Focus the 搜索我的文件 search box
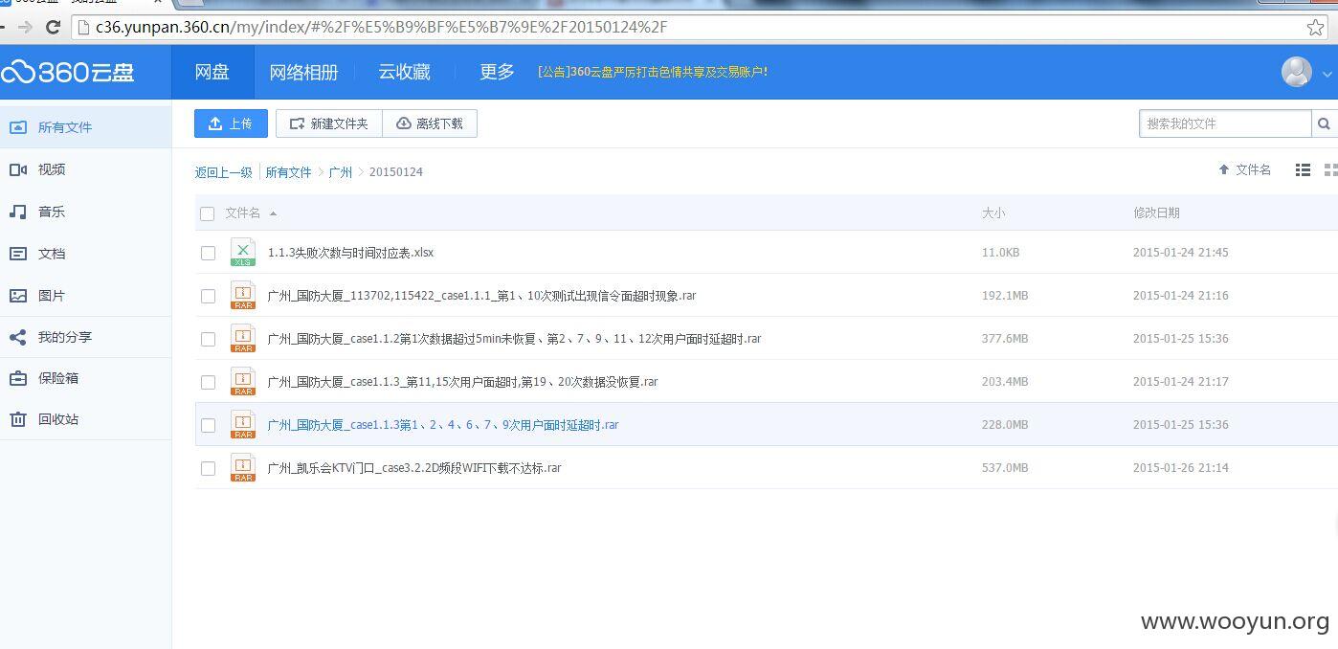Viewport: 1338px width, 649px height. tap(1225, 123)
